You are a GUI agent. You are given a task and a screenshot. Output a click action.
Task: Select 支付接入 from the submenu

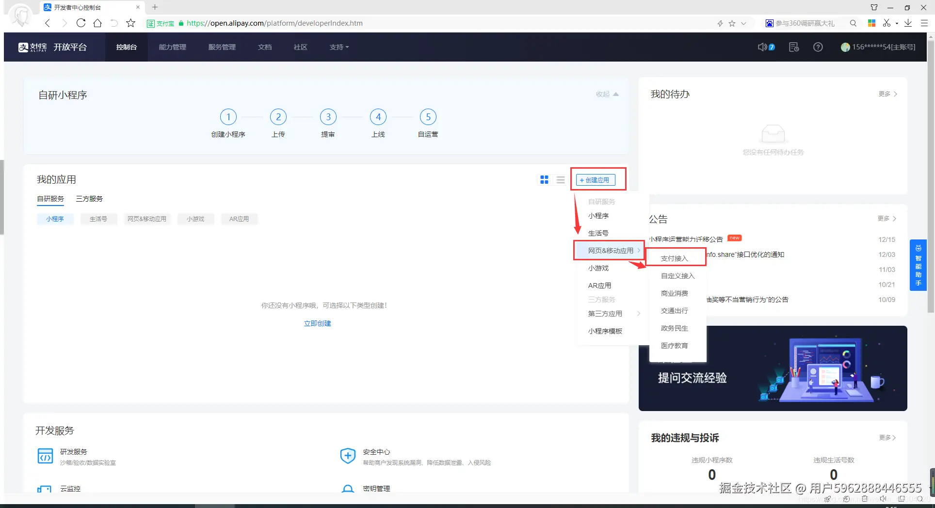(675, 258)
